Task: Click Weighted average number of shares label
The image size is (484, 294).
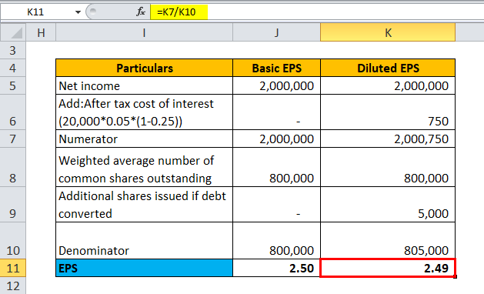Action: click(x=144, y=167)
